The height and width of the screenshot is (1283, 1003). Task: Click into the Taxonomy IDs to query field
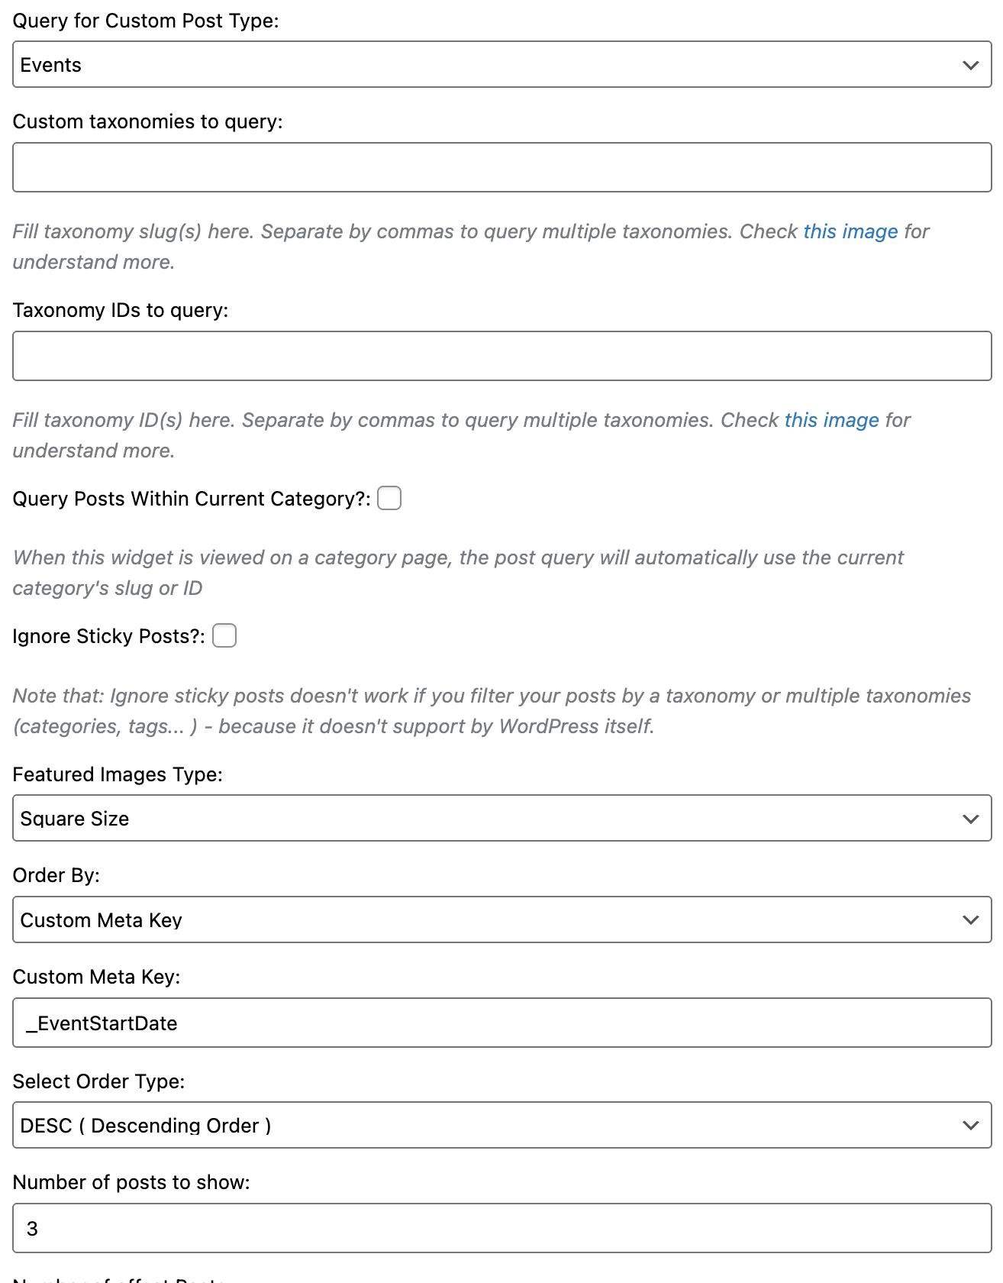501,356
